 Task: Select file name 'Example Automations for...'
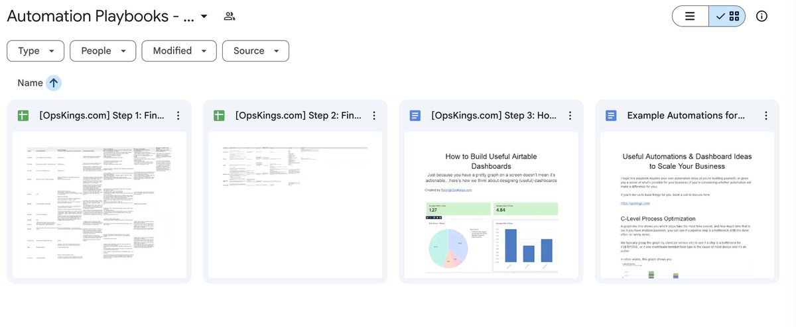pos(686,115)
